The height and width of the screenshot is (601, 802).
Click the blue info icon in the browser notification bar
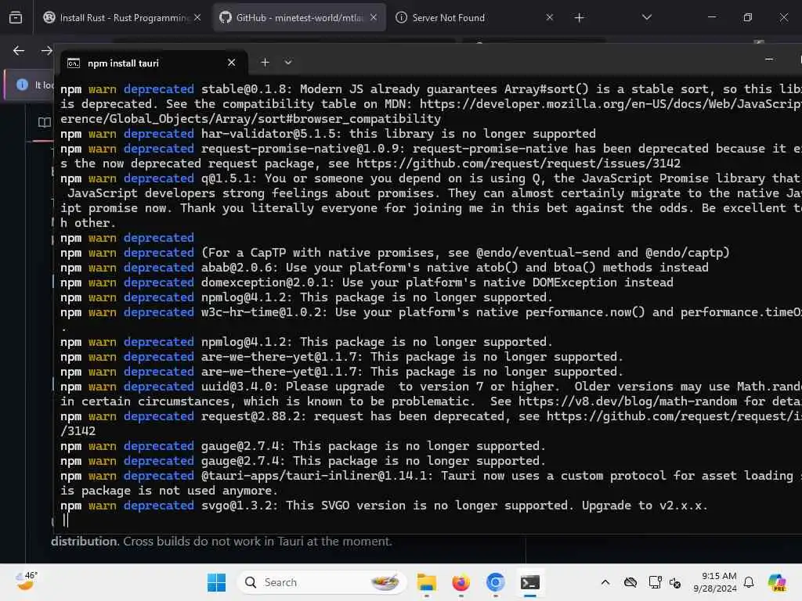pyautogui.click(x=23, y=85)
